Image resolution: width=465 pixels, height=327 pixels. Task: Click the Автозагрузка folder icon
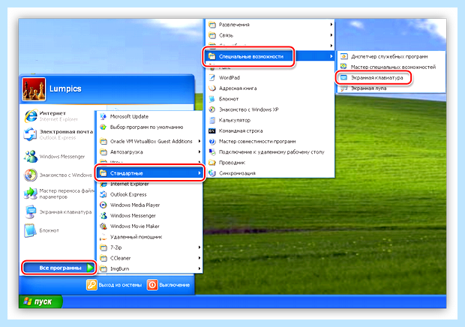tap(103, 151)
